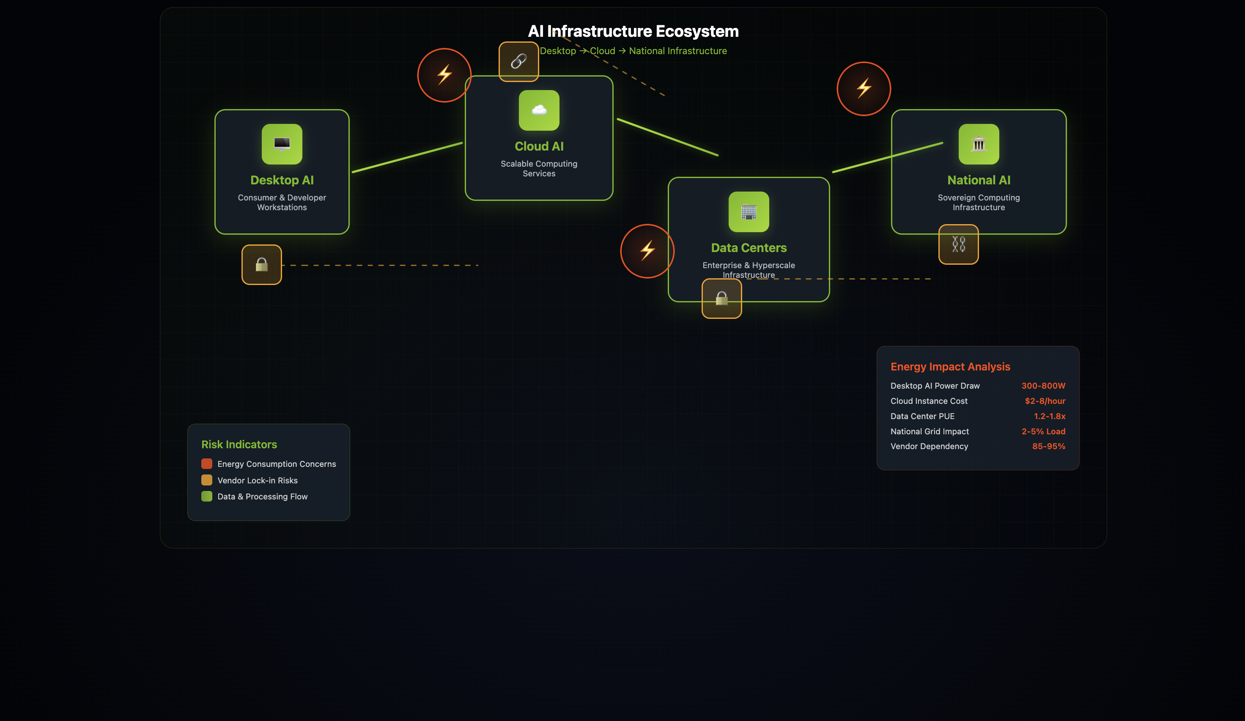Viewport: 1245px width, 721px height.
Task: Click the Energy Consumption Concerns legend label
Action: pyautogui.click(x=277, y=463)
